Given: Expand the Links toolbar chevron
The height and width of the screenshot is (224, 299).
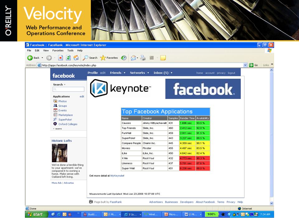Looking at the screenshot, I should click(x=272, y=64).
